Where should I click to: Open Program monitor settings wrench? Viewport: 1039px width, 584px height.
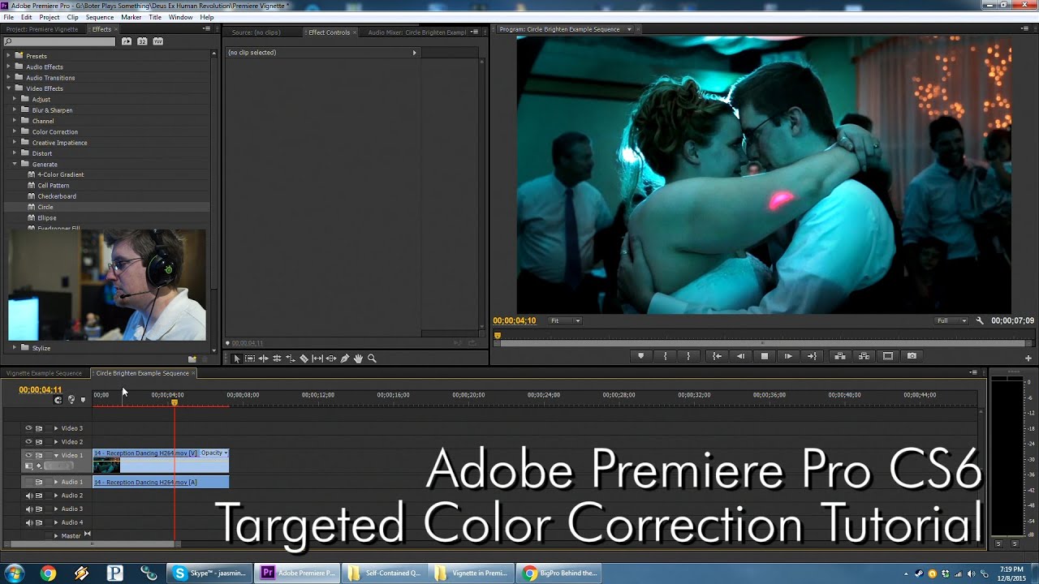point(980,321)
